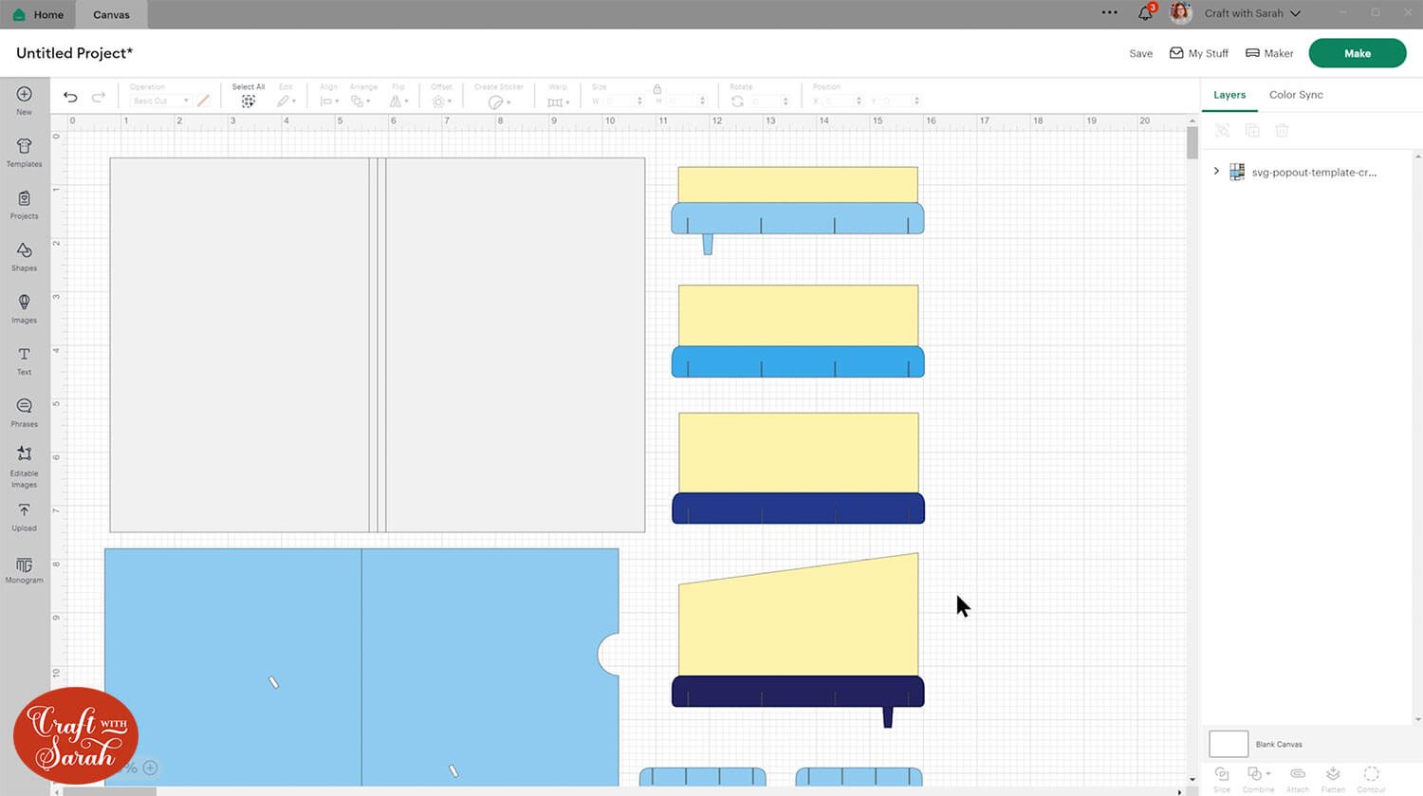Click the user profile avatar
Viewport: 1423px width, 796px height.
[1180, 13]
